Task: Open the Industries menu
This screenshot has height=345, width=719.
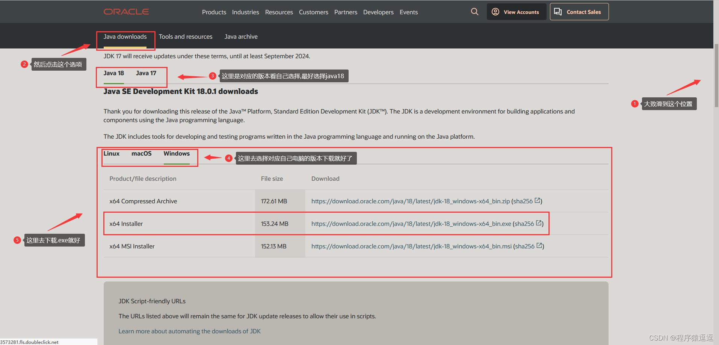Action: 246,12
